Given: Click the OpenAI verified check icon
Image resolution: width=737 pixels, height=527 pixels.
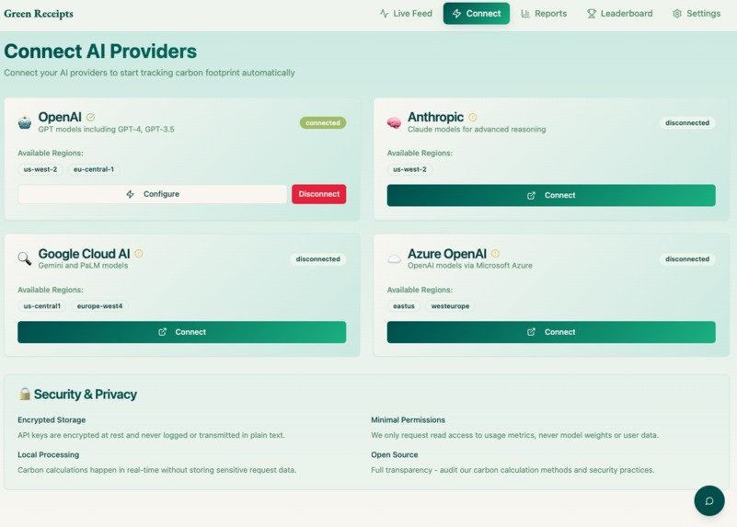Looking at the screenshot, I should pyautogui.click(x=91, y=117).
